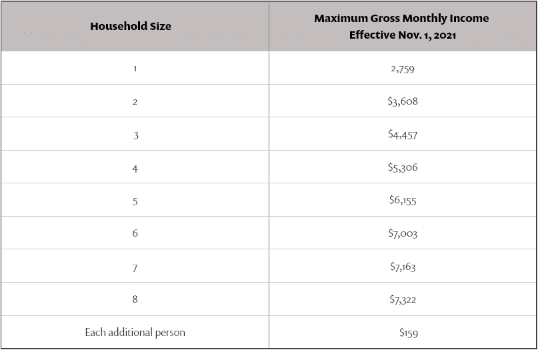Viewport: 538px width, 350px height.
Task: Click the $6,155 income cell
Action: tap(403, 200)
